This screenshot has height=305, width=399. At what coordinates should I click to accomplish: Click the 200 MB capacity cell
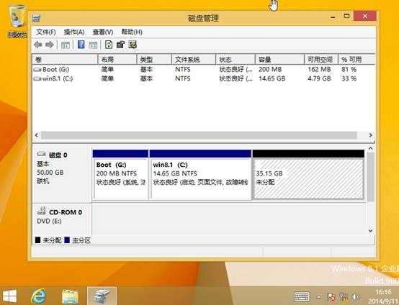click(270, 69)
